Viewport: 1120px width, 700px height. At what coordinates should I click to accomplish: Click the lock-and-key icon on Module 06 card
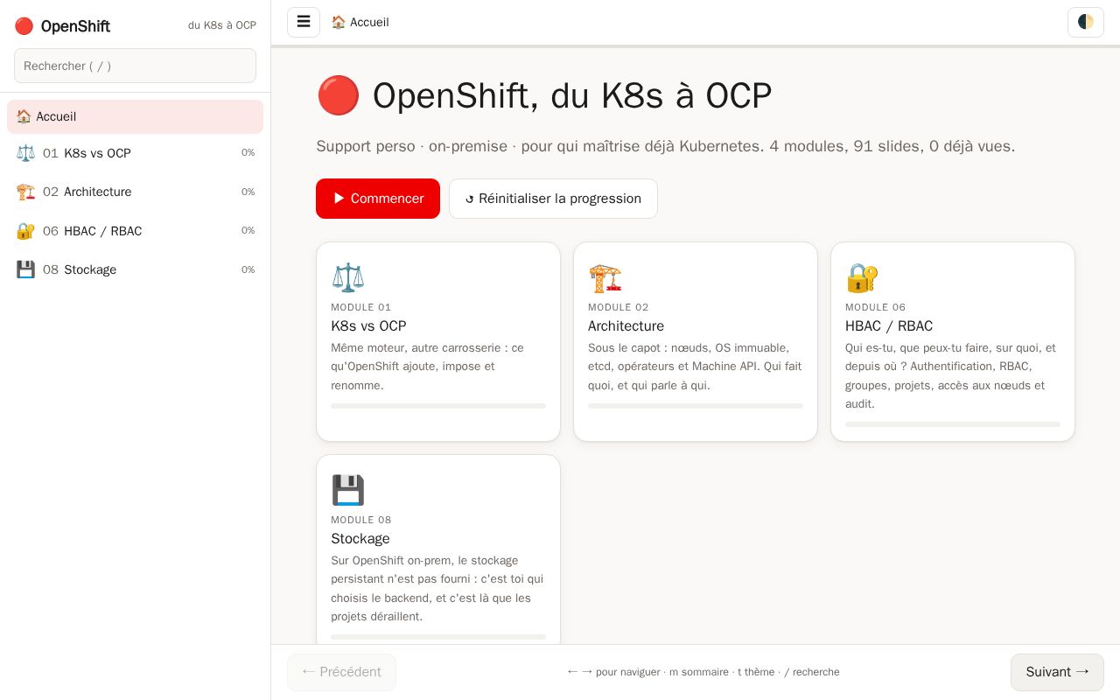(x=862, y=277)
